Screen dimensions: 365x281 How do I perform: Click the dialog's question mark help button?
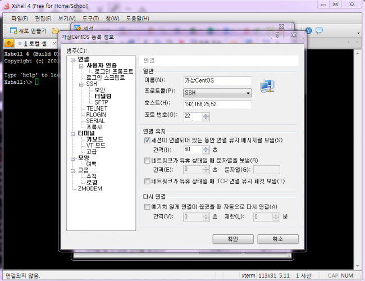[277, 35]
